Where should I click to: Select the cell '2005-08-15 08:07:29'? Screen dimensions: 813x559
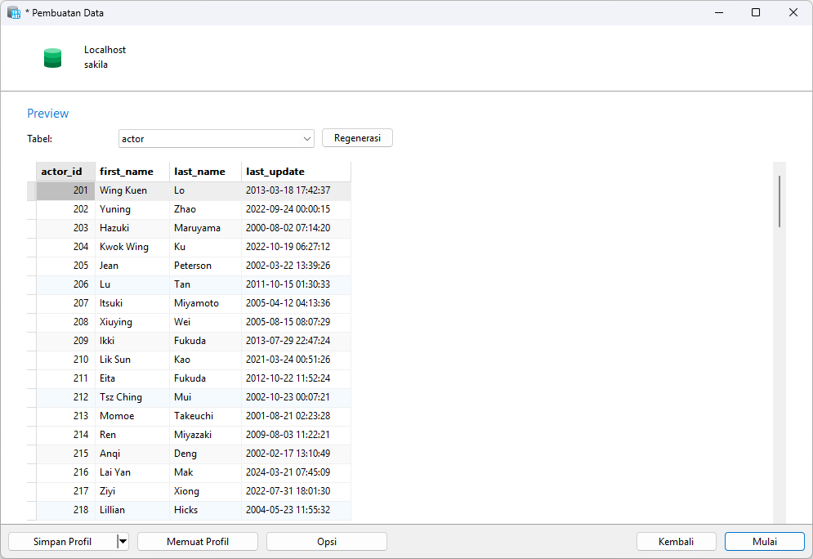point(296,322)
